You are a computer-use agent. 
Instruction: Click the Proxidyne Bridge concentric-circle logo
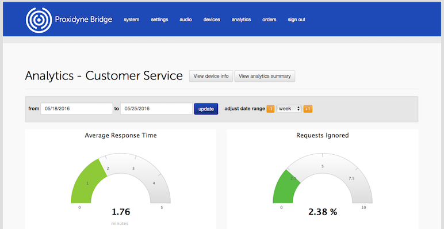(39, 20)
